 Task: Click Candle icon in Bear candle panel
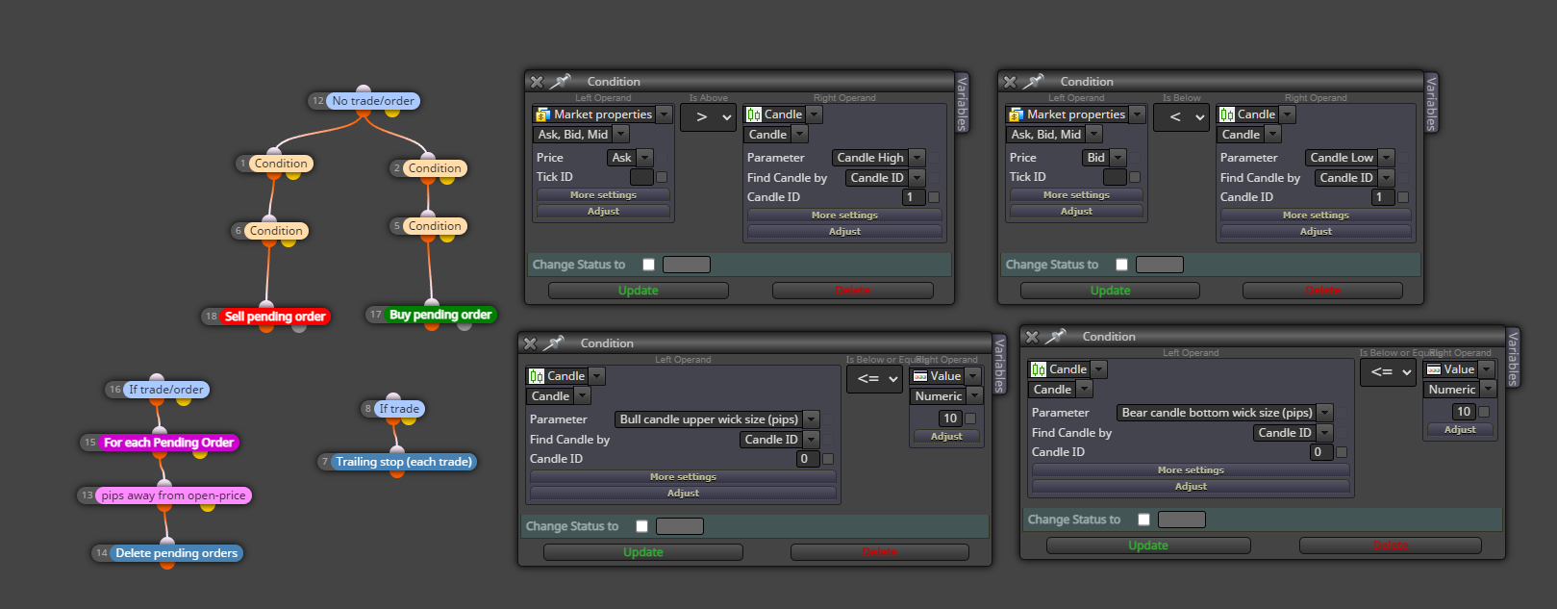click(x=1039, y=369)
